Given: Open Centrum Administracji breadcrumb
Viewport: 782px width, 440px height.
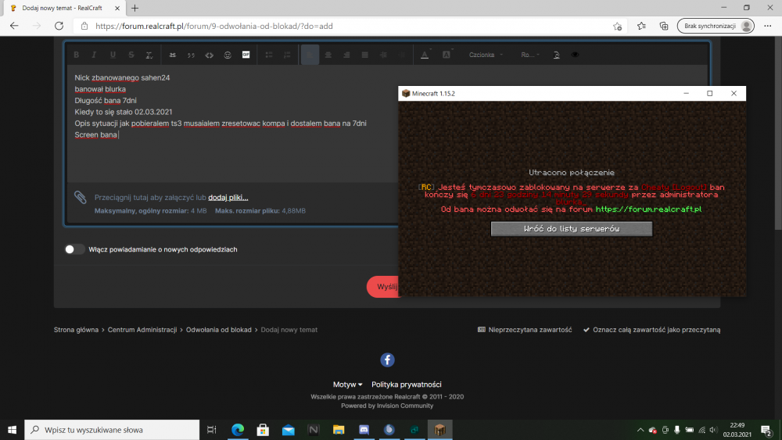Looking at the screenshot, I should pyautogui.click(x=142, y=330).
